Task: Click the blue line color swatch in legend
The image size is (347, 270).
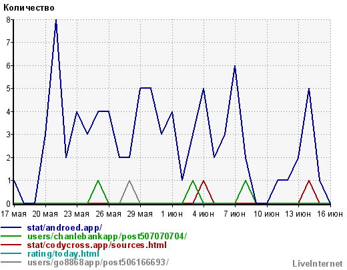Action: (11, 228)
